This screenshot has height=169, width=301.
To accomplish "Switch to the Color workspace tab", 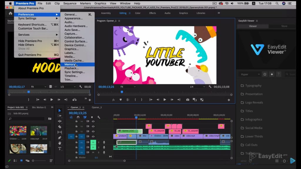I will pos(138,13).
